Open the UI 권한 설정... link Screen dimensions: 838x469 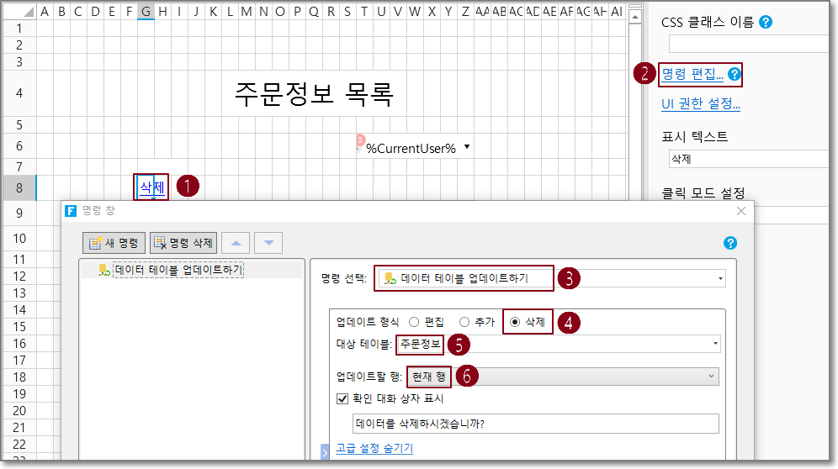[700, 104]
